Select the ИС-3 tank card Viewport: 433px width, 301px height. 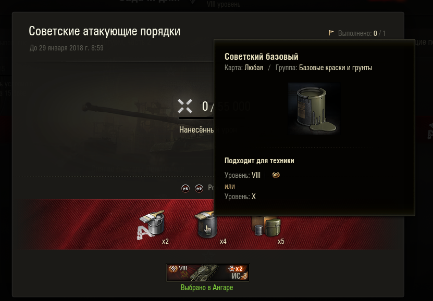pyautogui.click(x=208, y=272)
